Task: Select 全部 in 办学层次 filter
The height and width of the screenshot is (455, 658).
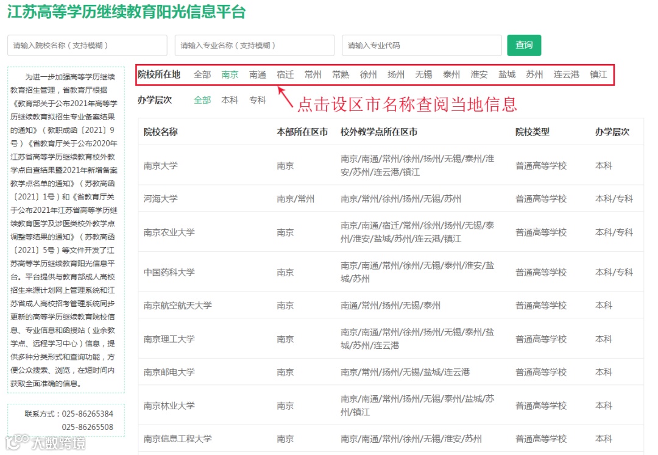Action: point(202,100)
